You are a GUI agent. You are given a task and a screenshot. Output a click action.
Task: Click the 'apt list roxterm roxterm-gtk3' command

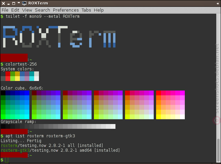click(40, 136)
